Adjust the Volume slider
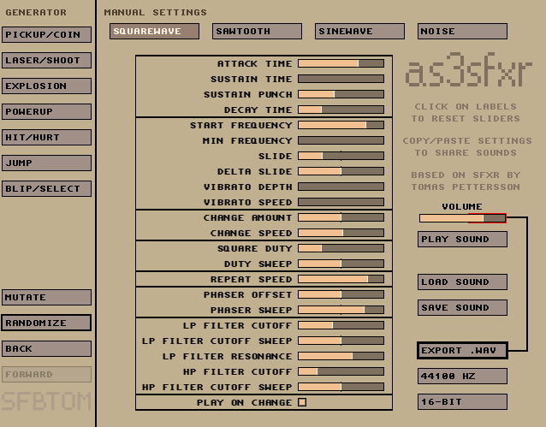 click(462, 218)
